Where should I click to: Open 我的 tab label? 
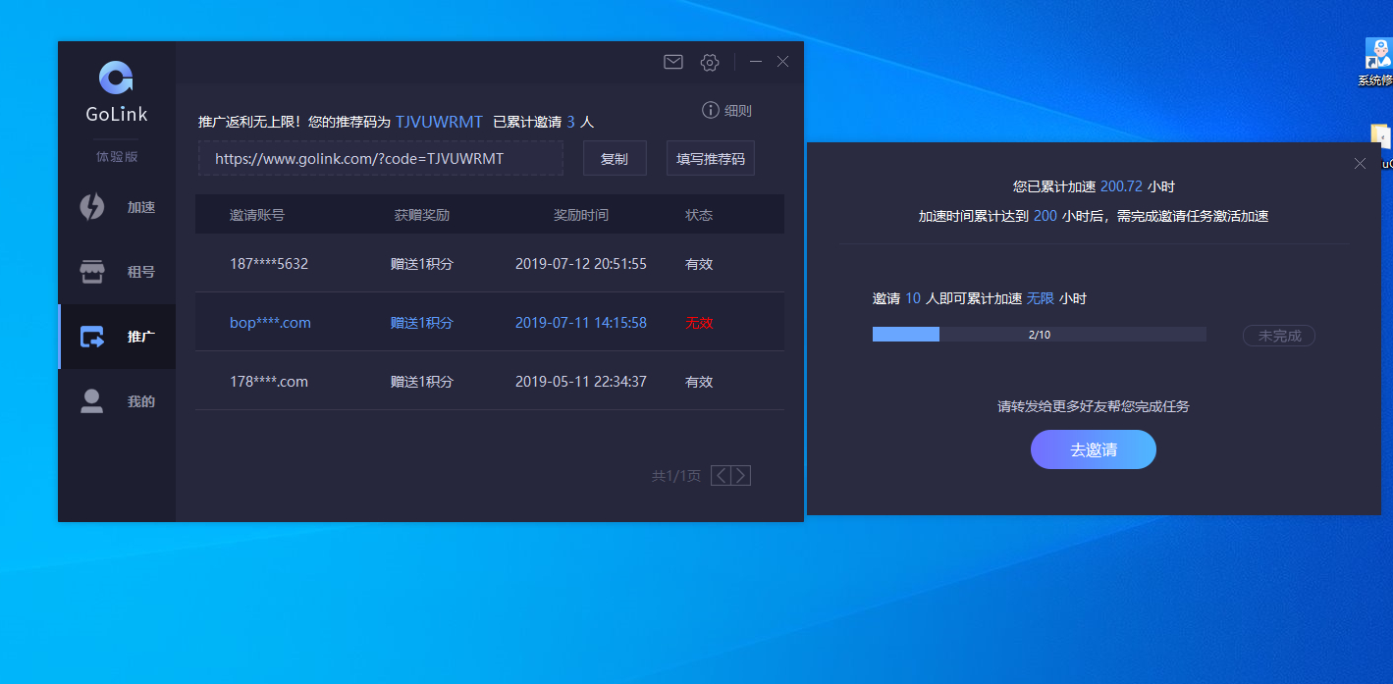(x=141, y=401)
